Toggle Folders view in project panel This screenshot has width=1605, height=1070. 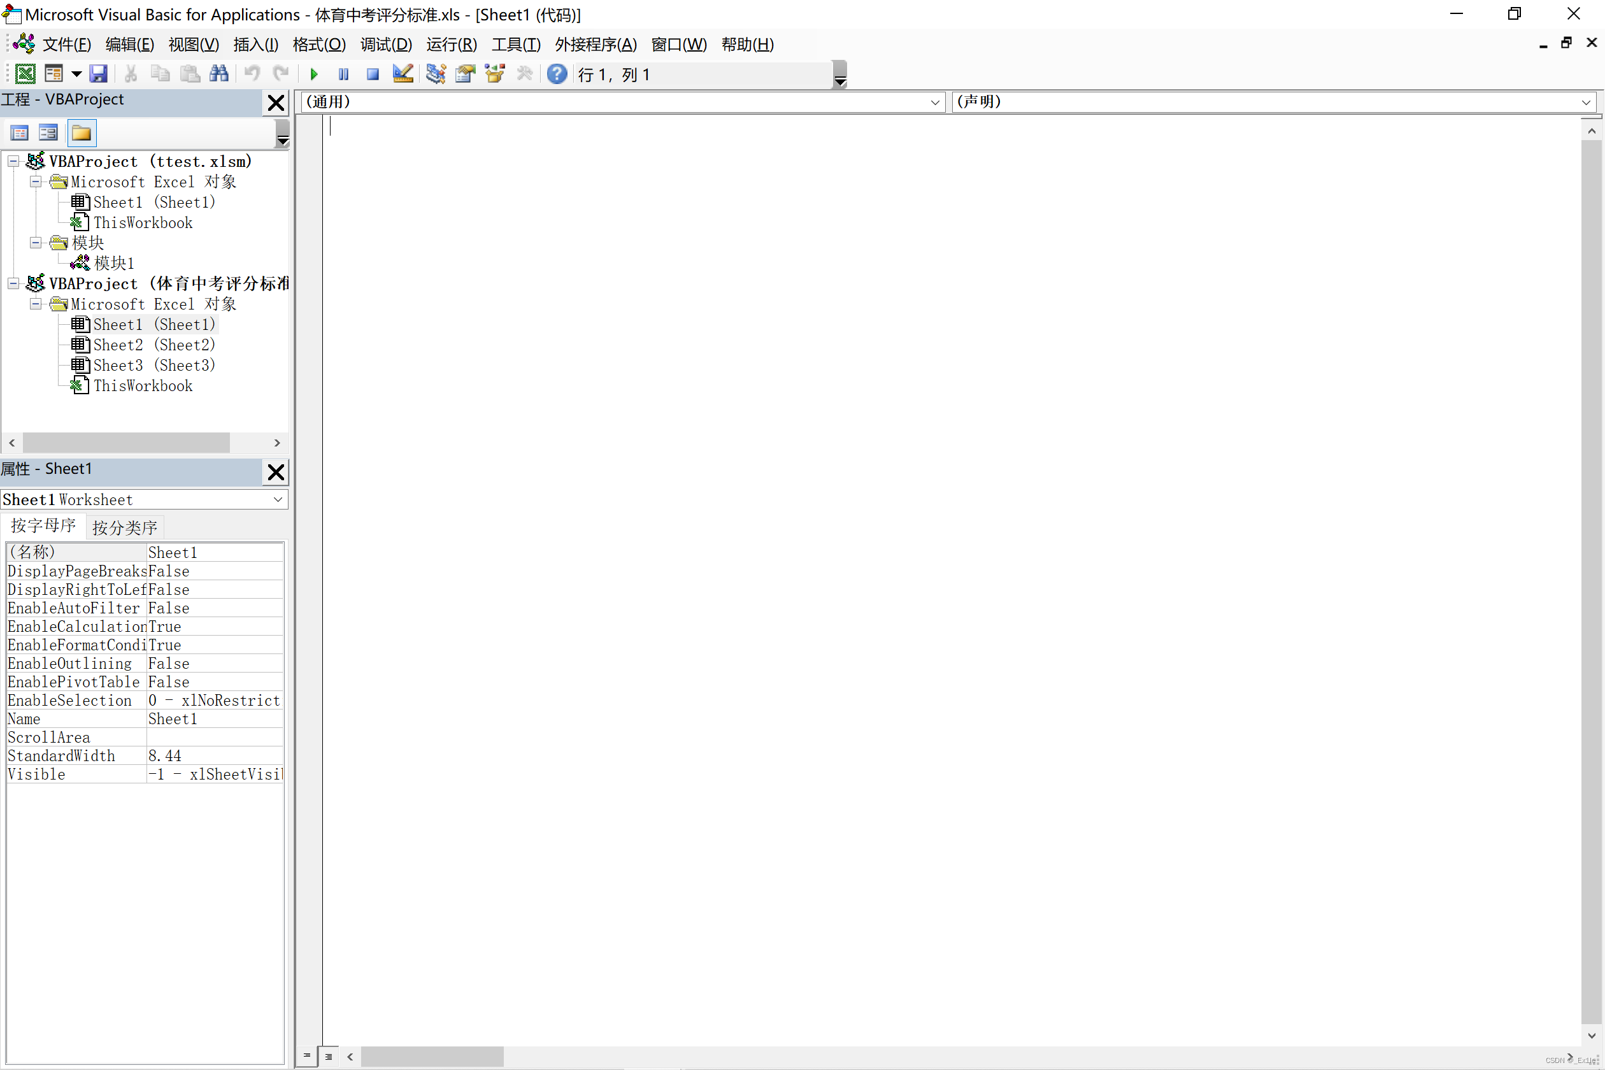[82, 133]
